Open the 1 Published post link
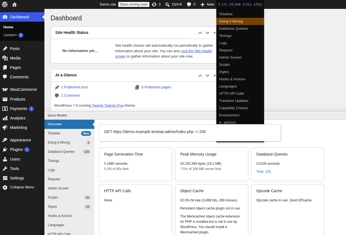Viewport: 346px width, 235px height. coord(74,87)
